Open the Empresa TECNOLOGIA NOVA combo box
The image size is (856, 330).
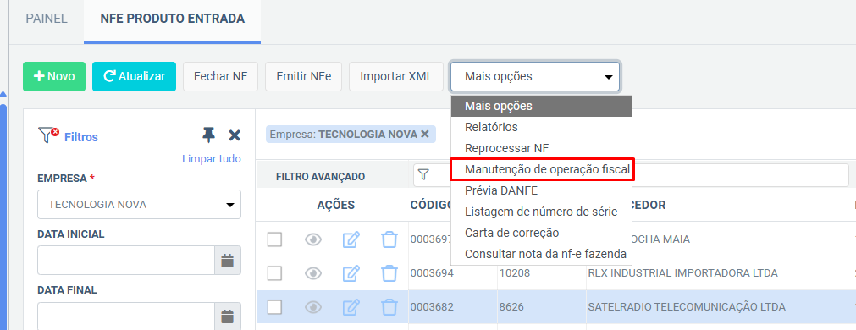coord(139,205)
